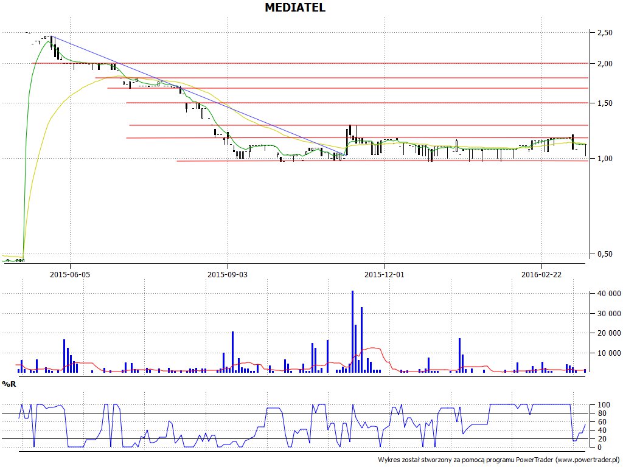Click the 2015-06-05 date label
The width and height of the screenshot is (623, 467).
tap(70, 274)
